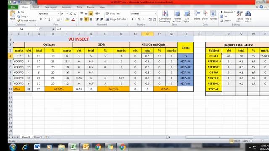Switch to the Insert ribbon tab
Viewport: 269px width, 151px height.
click(36, 7)
